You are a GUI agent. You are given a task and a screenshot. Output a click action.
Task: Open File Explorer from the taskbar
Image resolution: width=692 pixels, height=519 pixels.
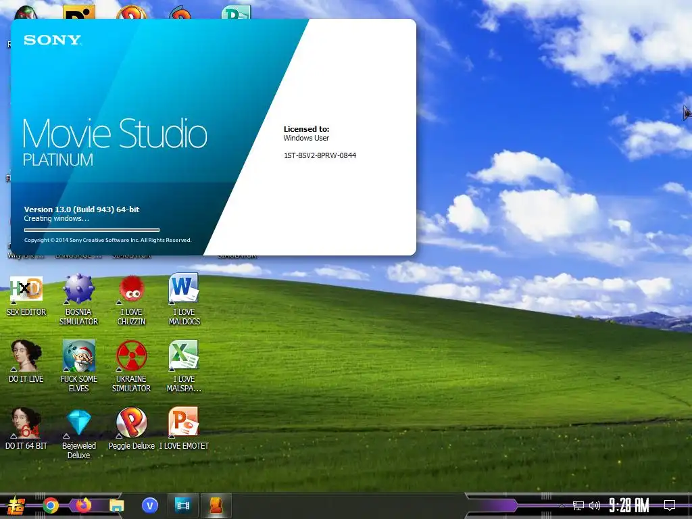[116, 505]
